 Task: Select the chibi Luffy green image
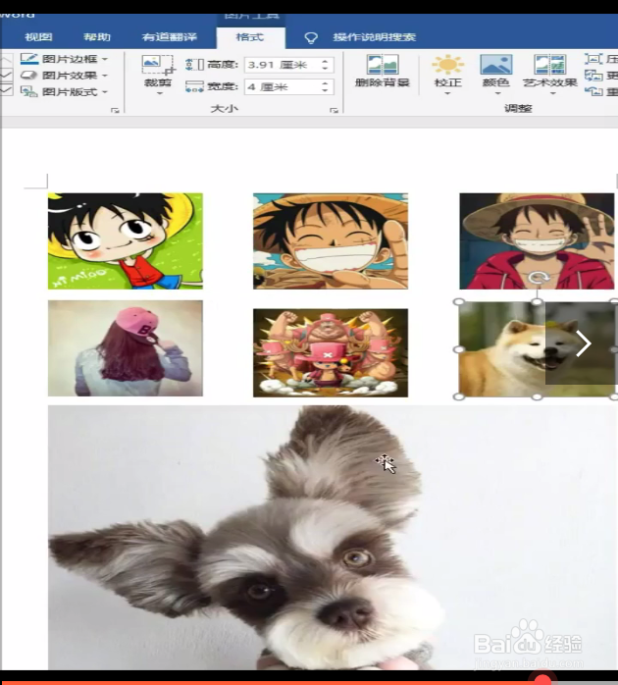(x=126, y=241)
